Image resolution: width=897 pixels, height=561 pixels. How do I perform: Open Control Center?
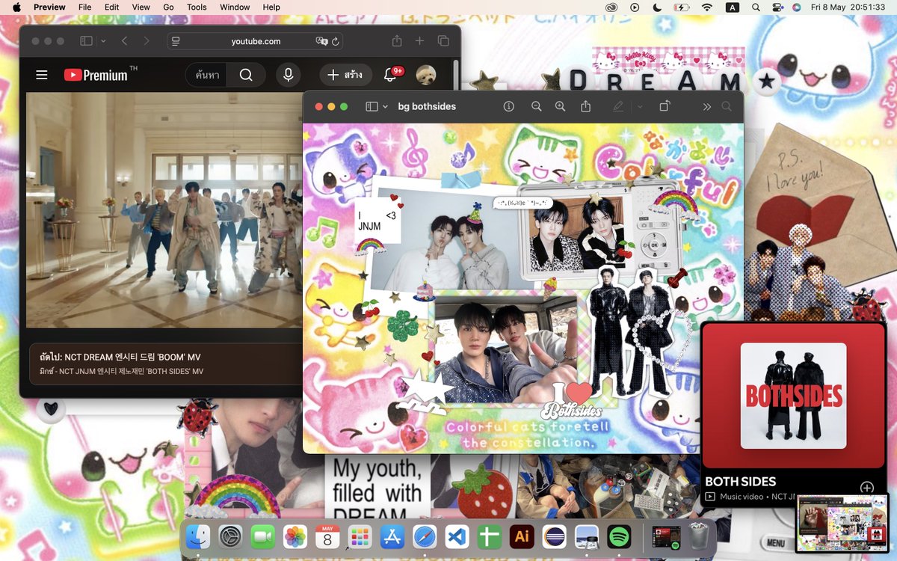tap(777, 7)
